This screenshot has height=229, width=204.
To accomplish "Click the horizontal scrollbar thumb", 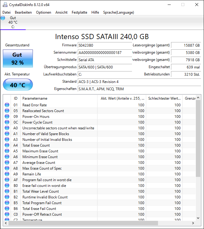I will (x=83, y=223).
